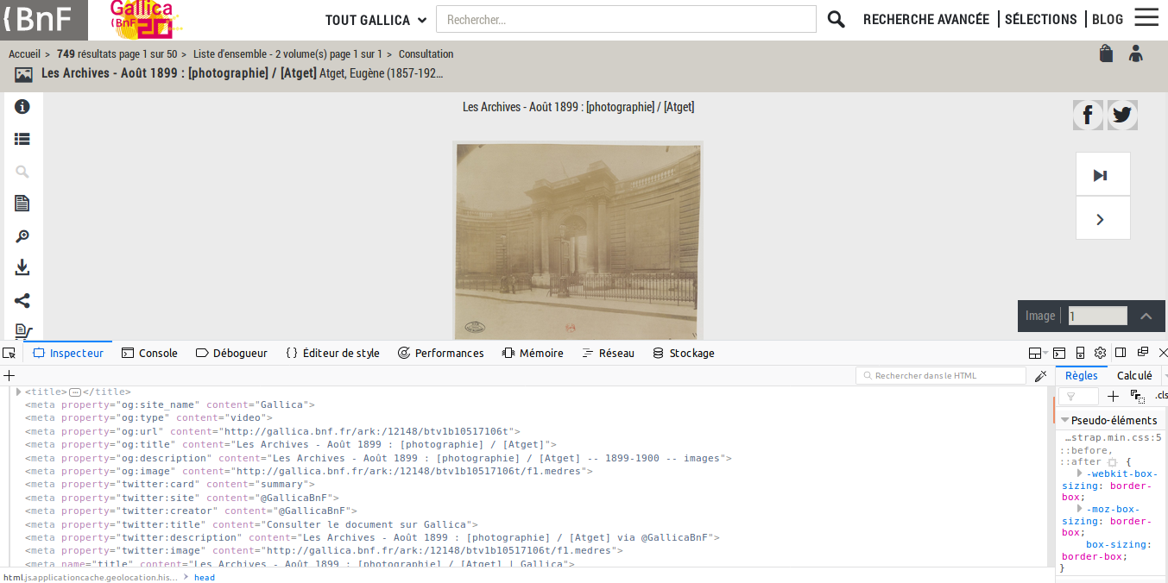The width and height of the screenshot is (1168, 583).
Task: Switch to the Console tab
Action: click(x=149, y=353)
